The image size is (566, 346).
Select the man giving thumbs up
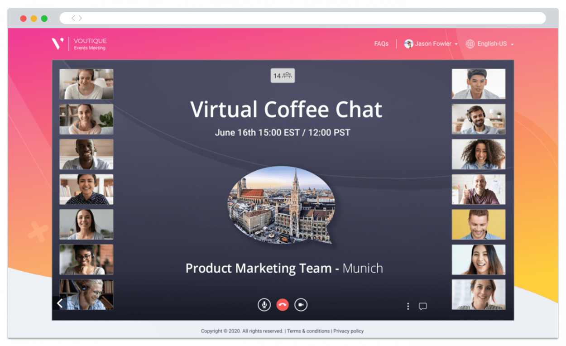pyautogui.click(x=479, y=189)
